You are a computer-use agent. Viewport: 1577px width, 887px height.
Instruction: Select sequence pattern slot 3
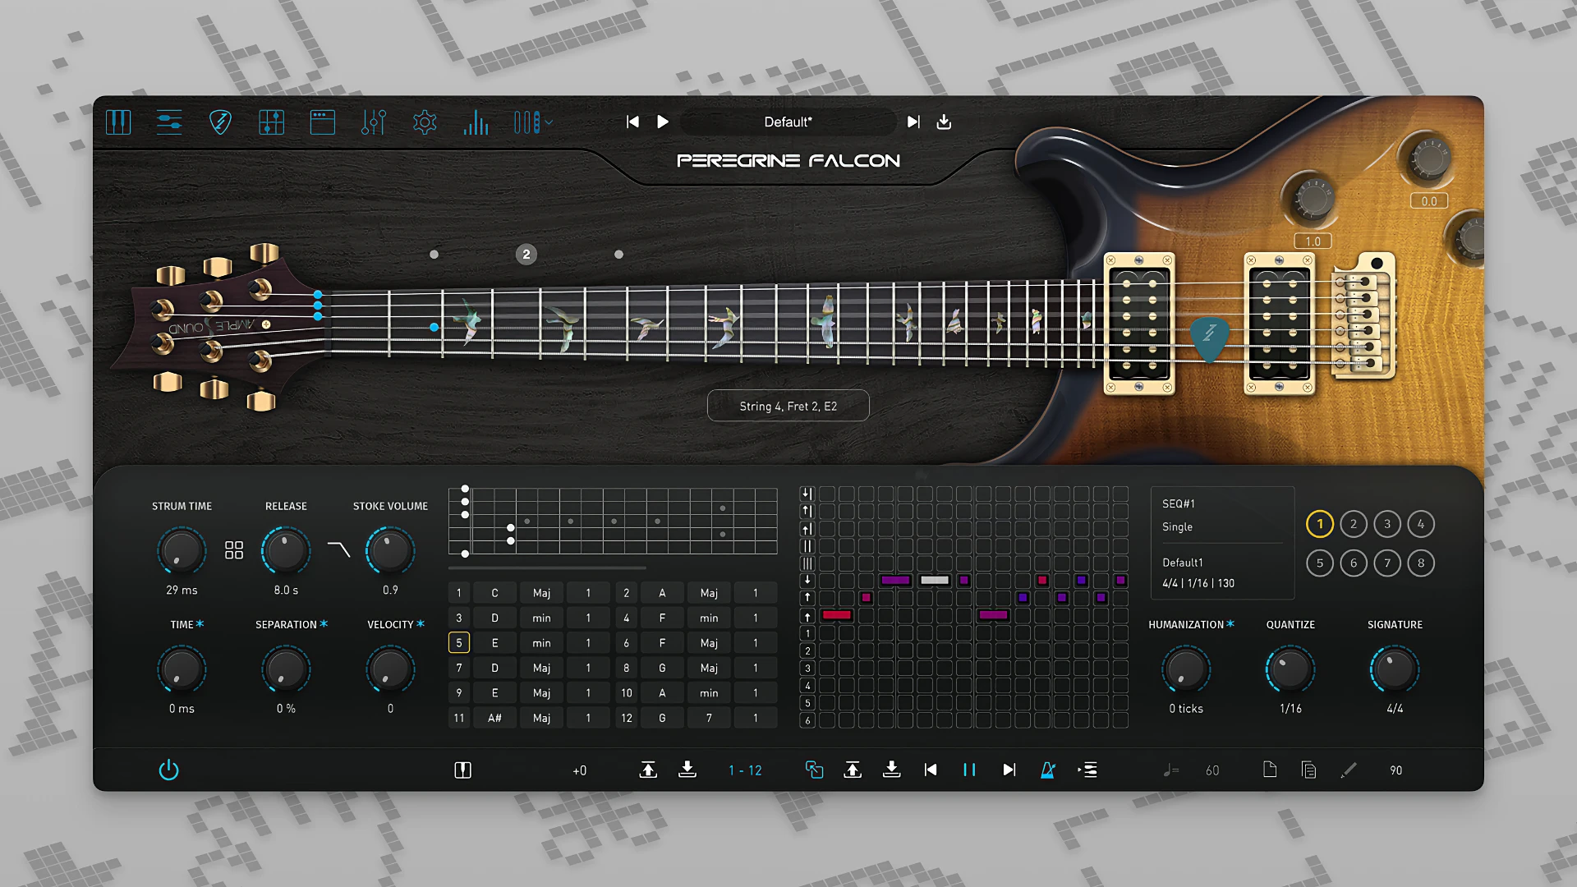click(1387, 524)
